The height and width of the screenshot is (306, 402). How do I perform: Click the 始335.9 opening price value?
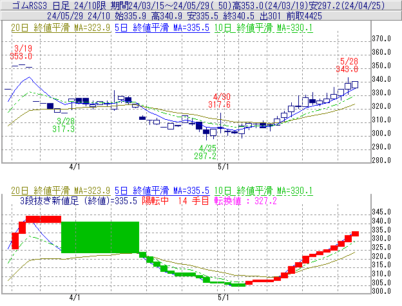coord(130,16)
